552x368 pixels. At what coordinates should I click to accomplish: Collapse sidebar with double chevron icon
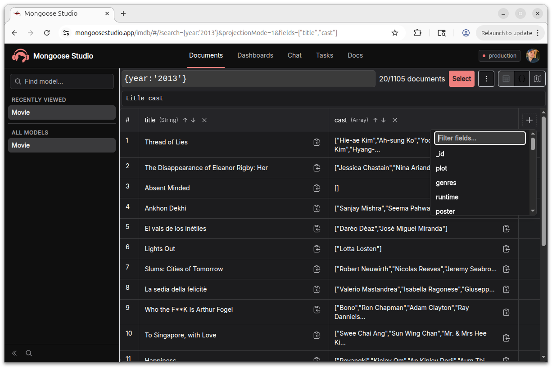pos(14,353)
